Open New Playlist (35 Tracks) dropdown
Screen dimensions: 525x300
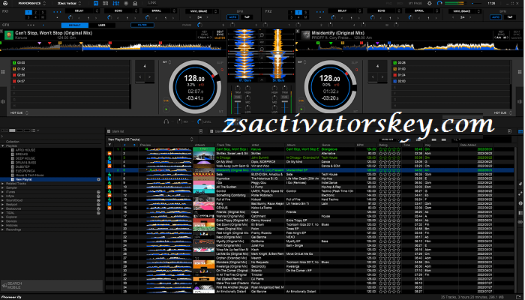[150, 139]
